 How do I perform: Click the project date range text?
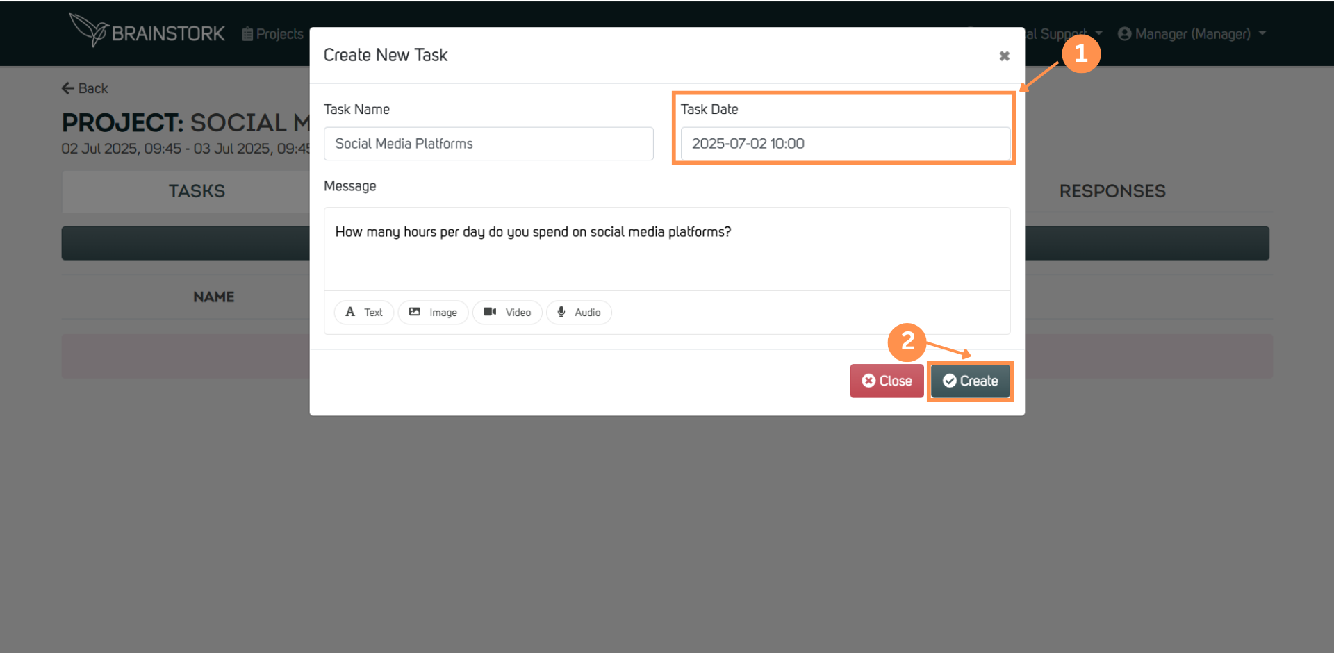(x=186, y=149)
